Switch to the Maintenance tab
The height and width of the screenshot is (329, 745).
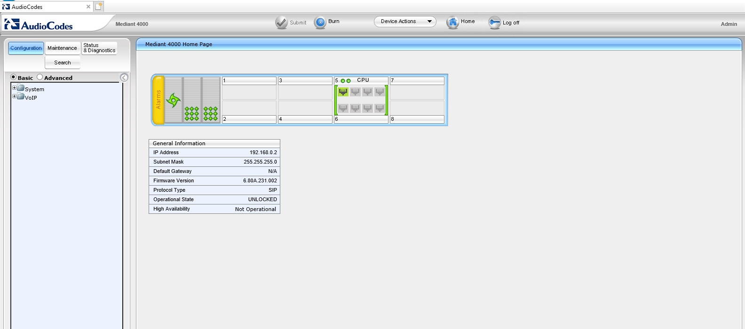[62, 48]
